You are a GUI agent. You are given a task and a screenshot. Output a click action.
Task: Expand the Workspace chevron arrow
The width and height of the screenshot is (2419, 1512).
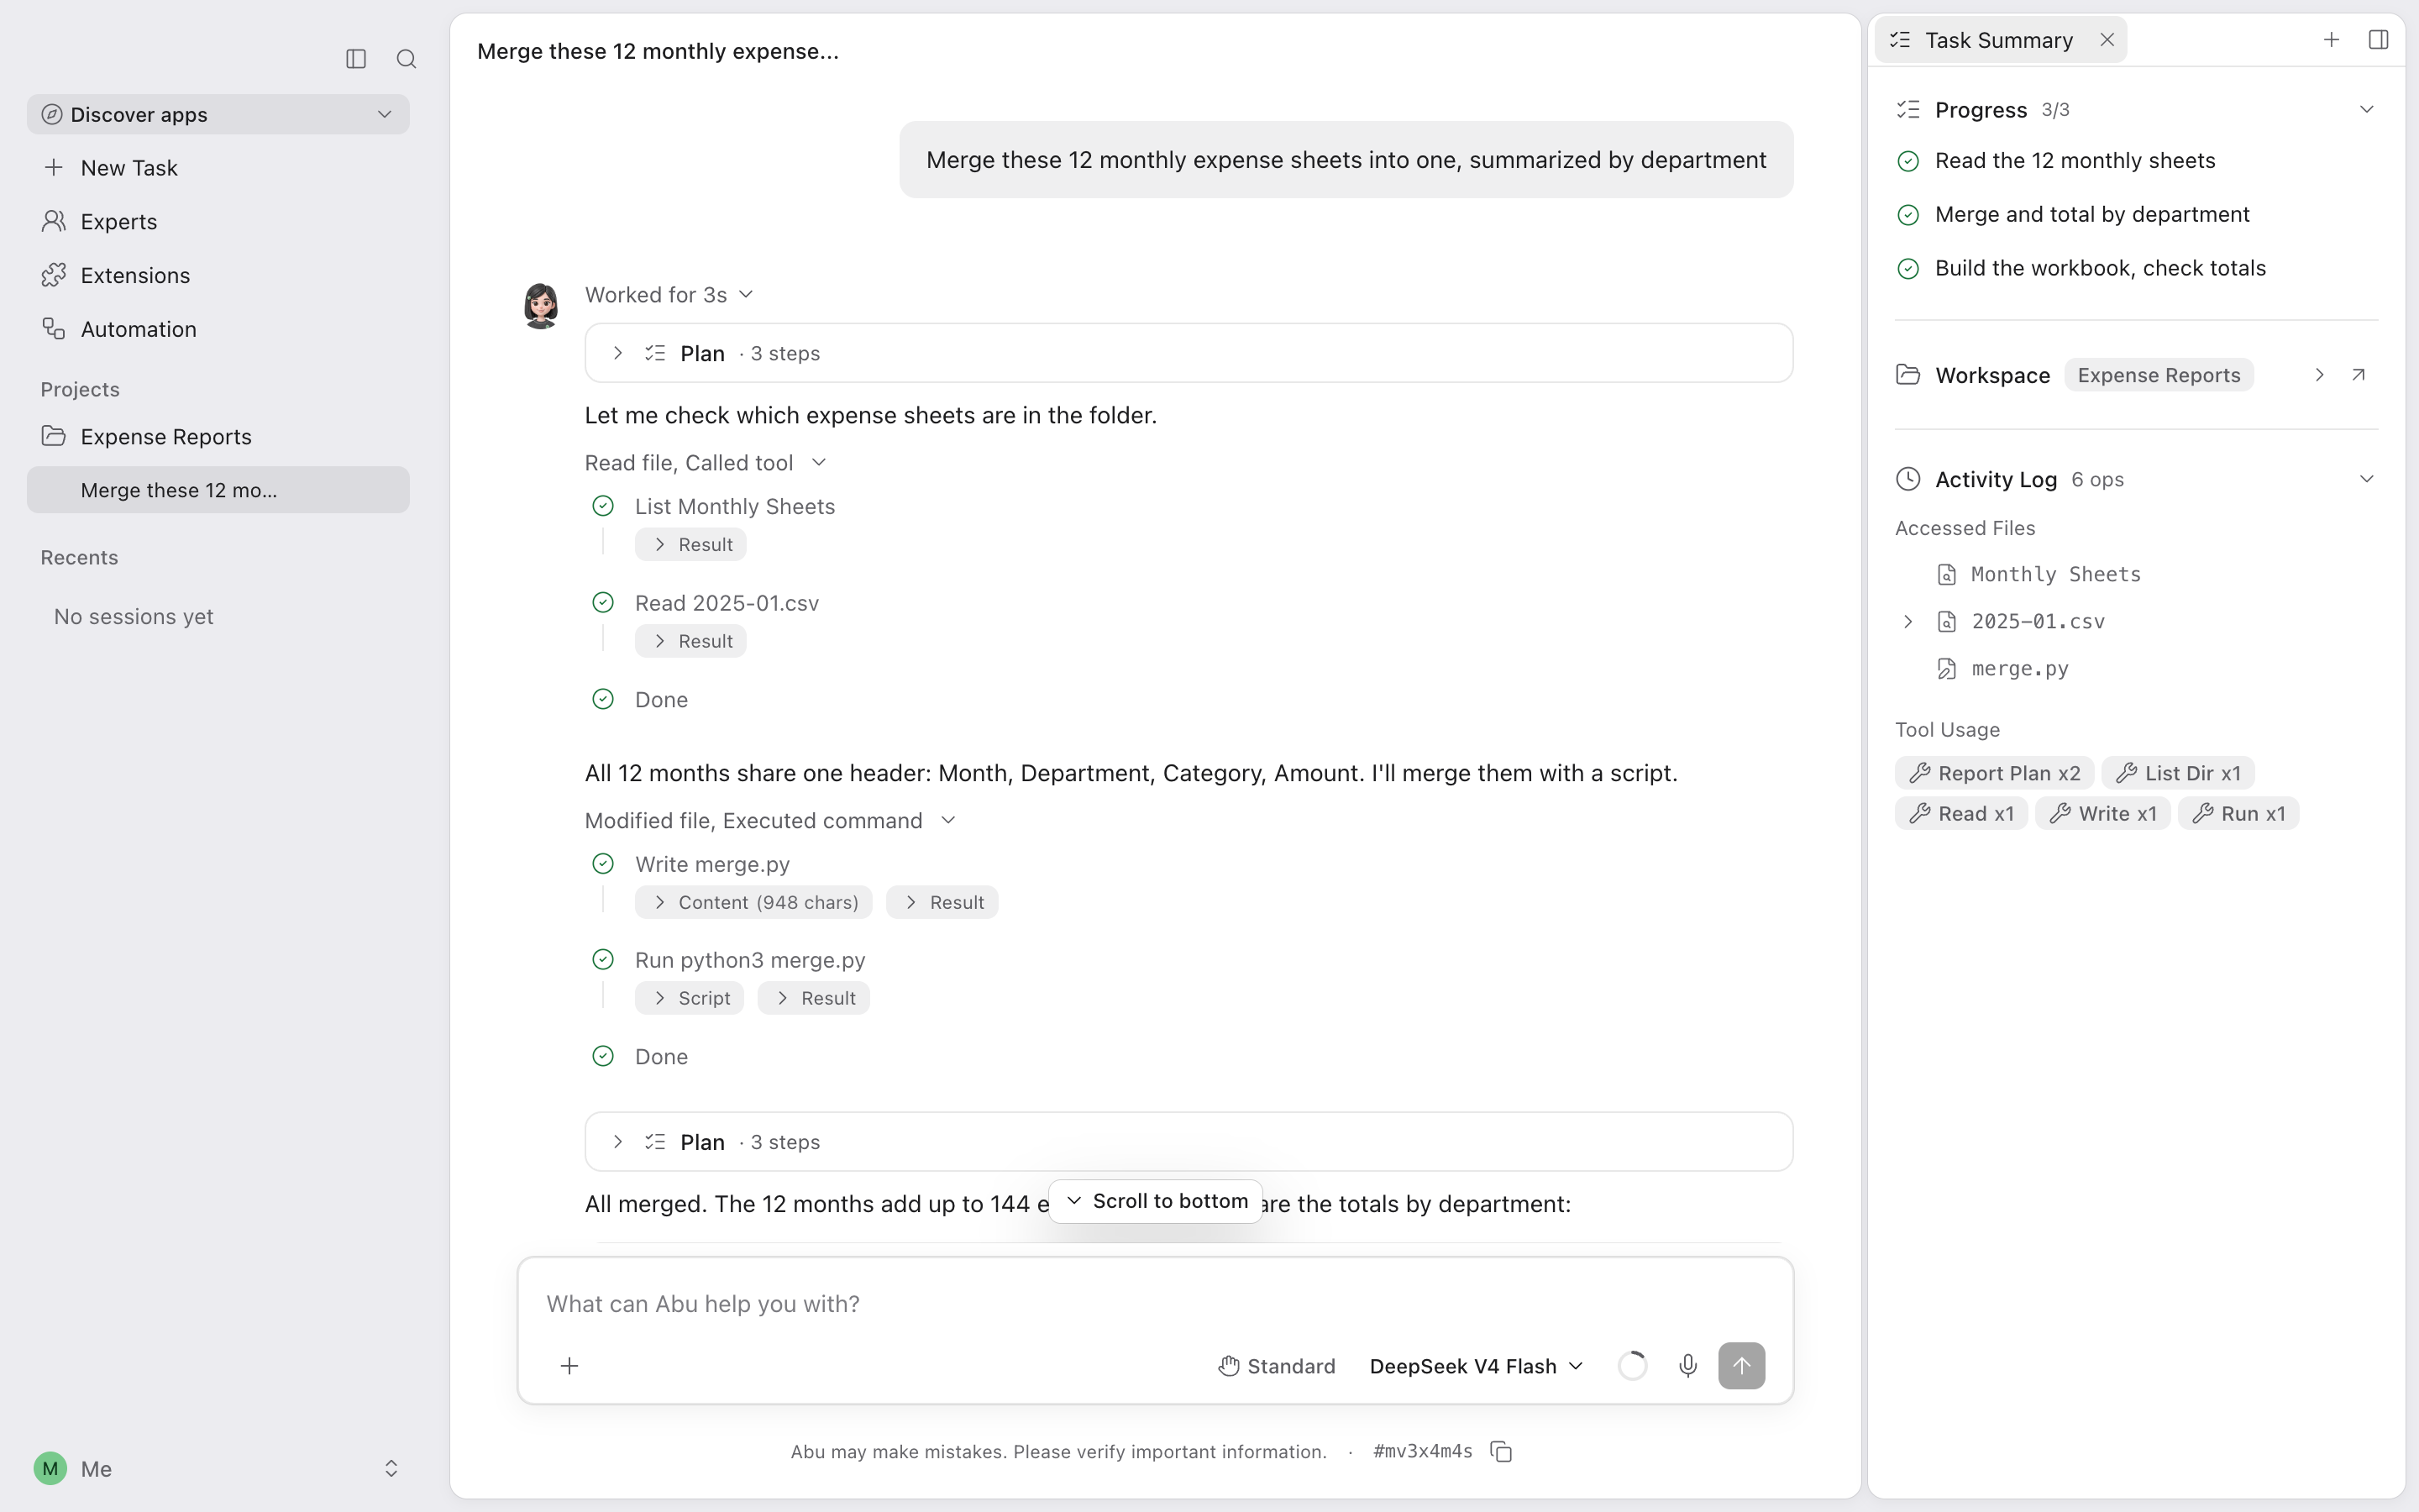[2319, 375]
